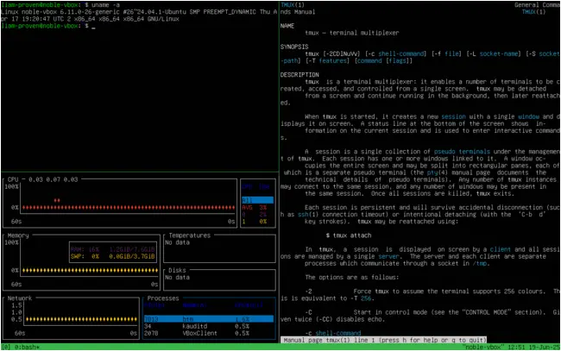Click the -C control mode option entry
561x351 pixels.
click(x=308, y=312)
